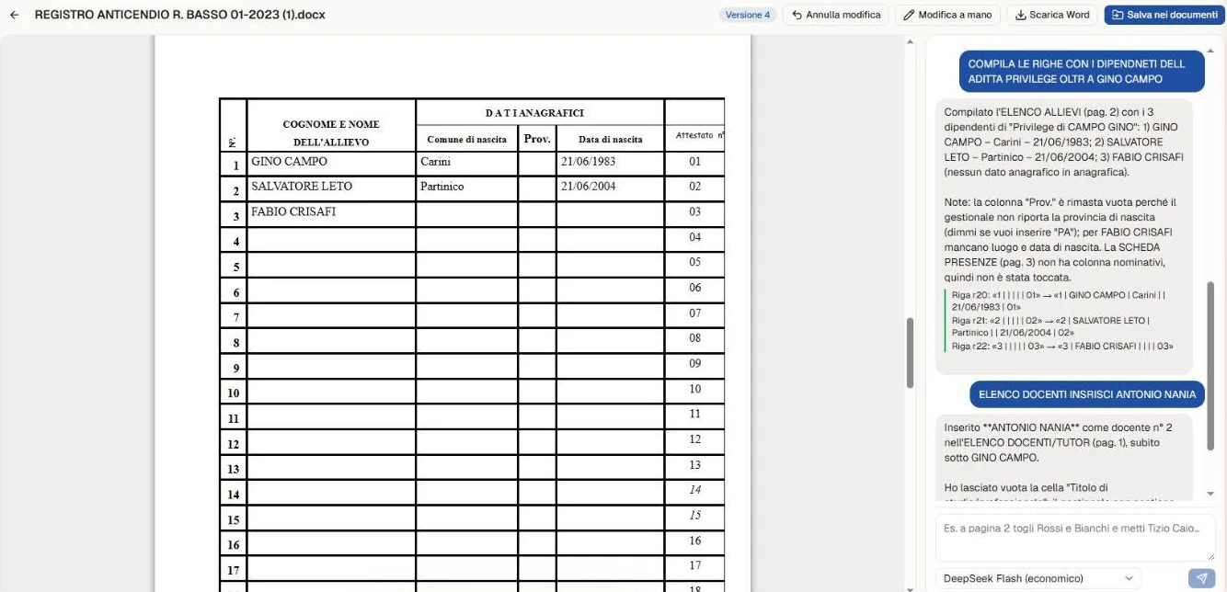Click the empty Prov. cell in GINO CAMPO's row

point(537,165)
